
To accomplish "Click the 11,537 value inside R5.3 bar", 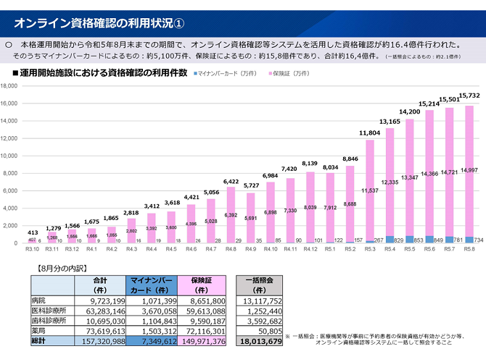I will [370, 190].
